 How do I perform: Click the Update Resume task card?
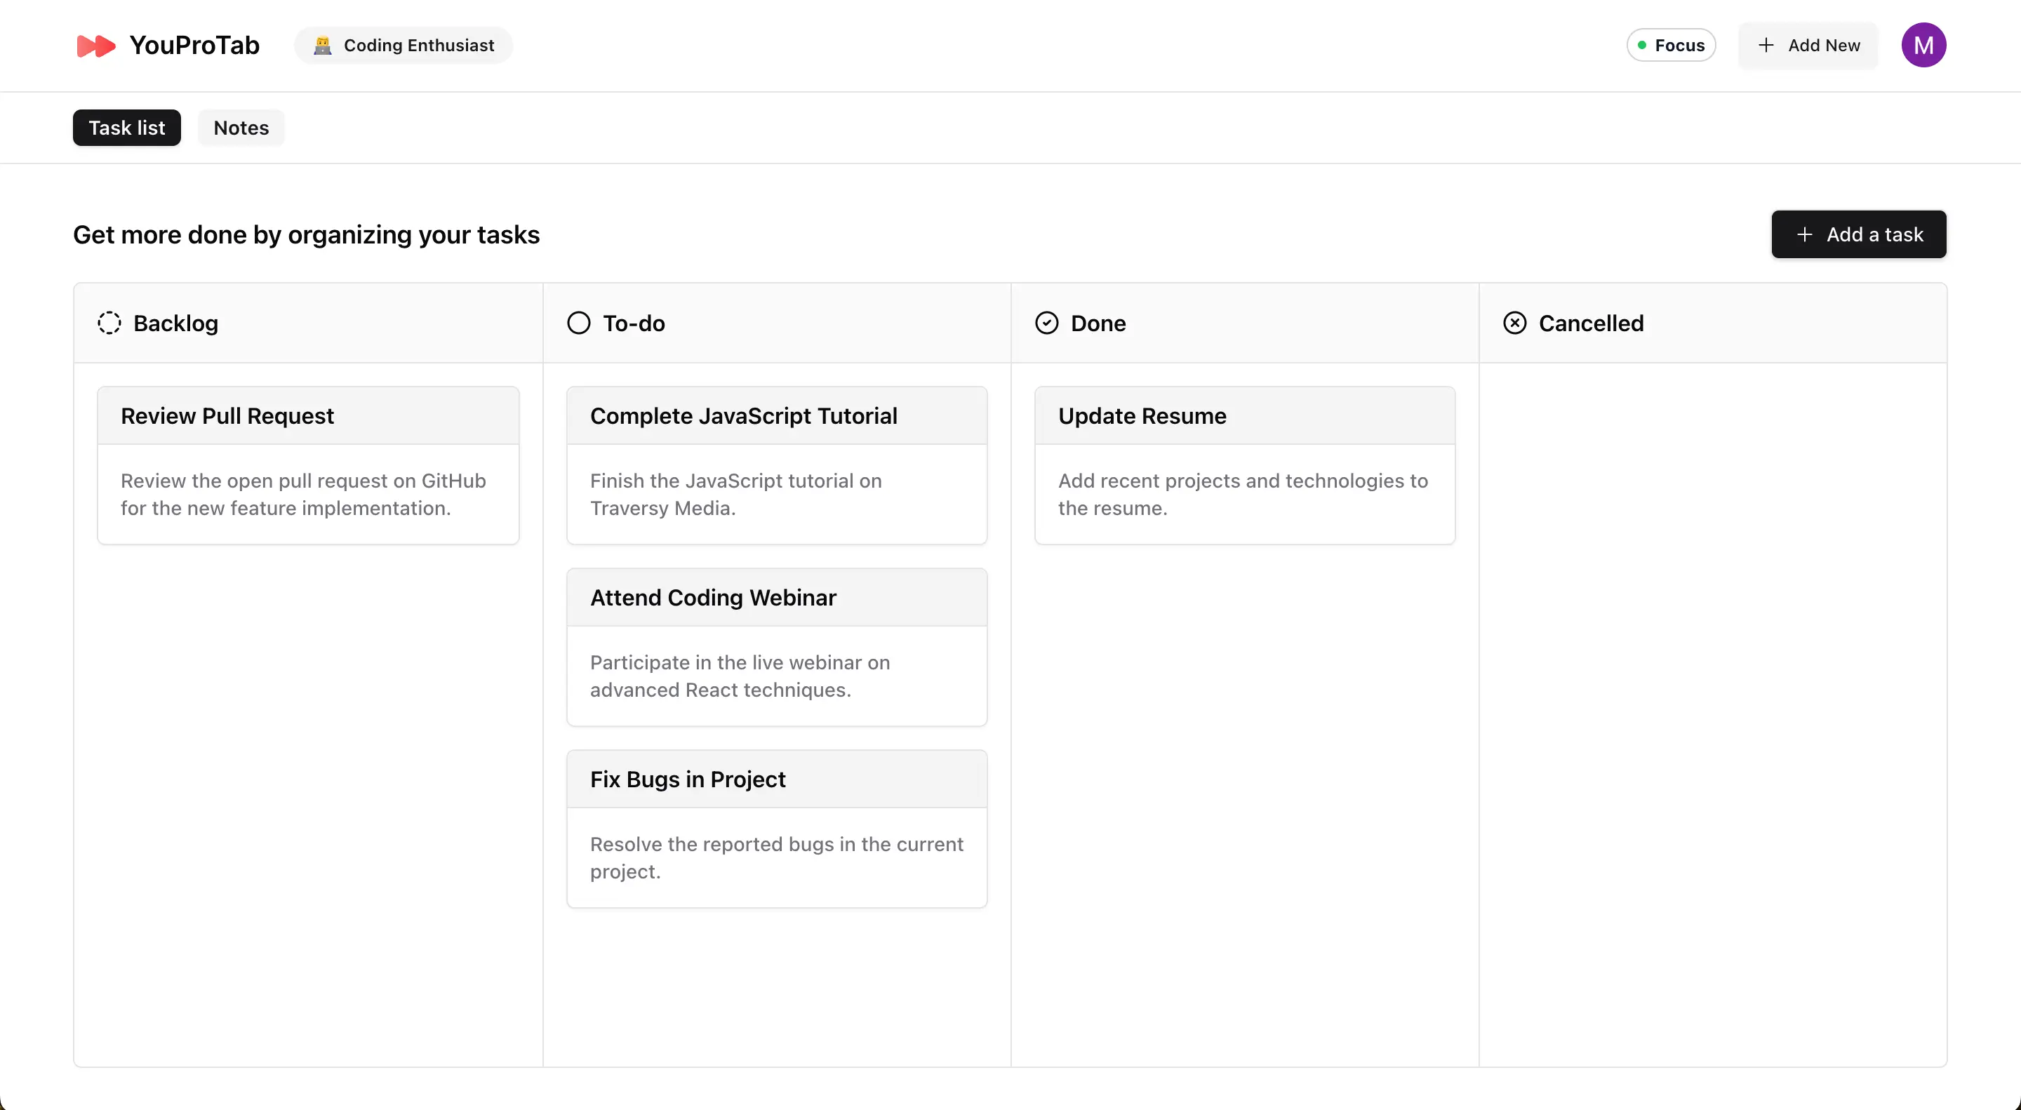(1244, 464)
